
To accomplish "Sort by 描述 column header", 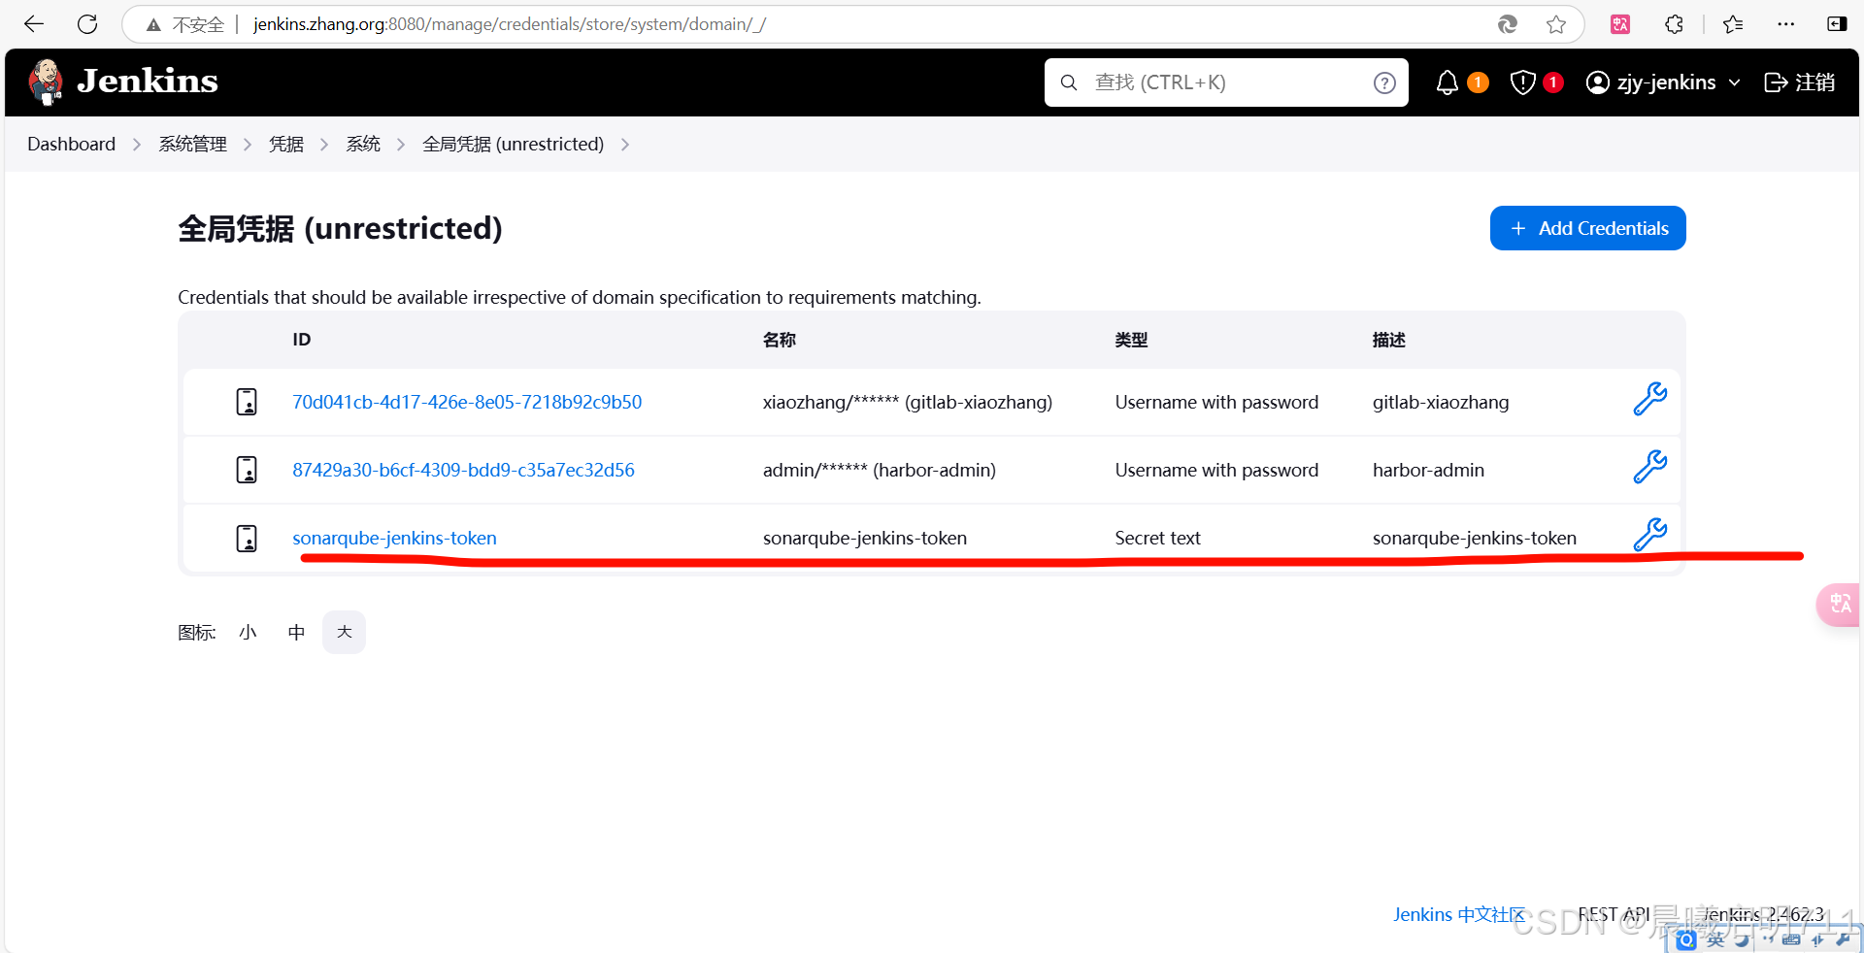I will coord(1389,340).
